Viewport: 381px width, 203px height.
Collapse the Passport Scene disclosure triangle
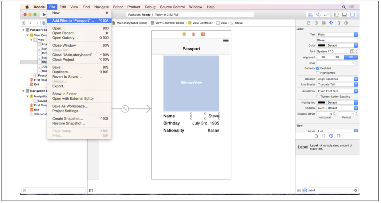point(23,30)
